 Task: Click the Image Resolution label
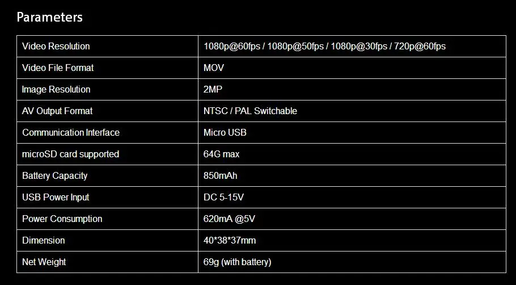point(56,89)
